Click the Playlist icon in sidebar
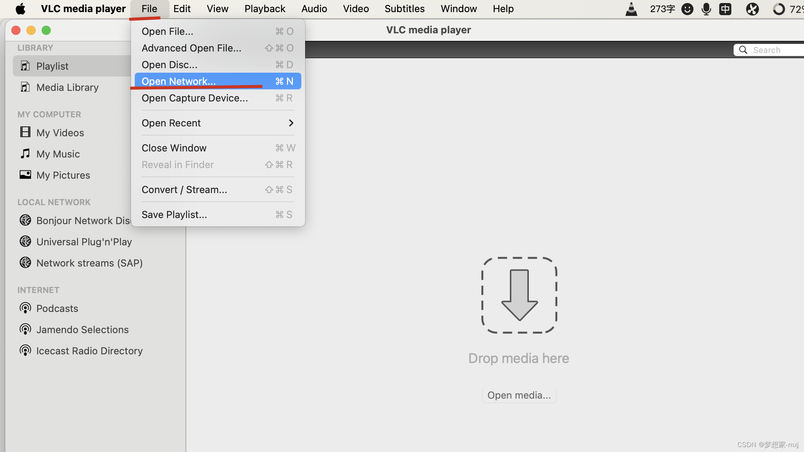 25,66
